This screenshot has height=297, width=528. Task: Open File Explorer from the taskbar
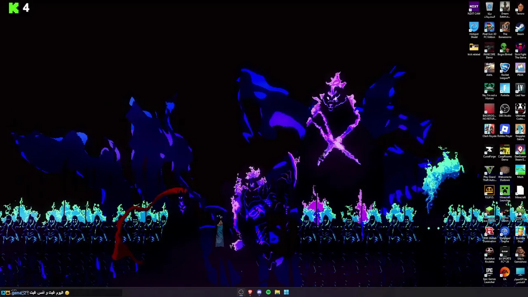tap(277, 292)
